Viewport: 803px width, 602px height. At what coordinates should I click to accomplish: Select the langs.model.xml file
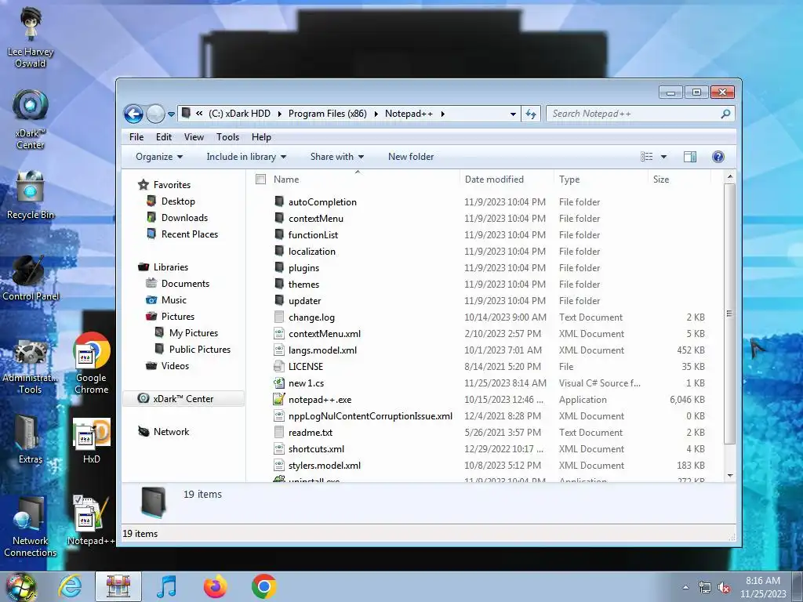[322, 350]
